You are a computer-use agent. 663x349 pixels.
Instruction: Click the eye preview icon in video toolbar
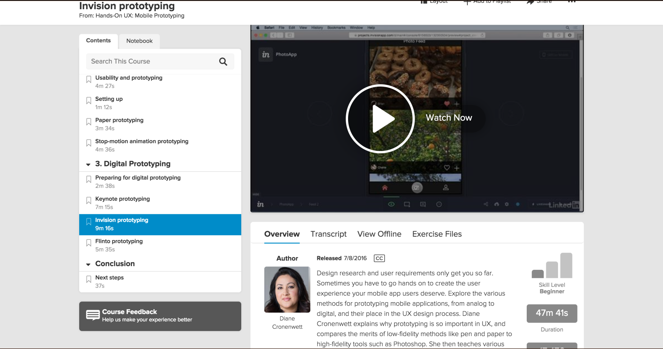[391, 204]
